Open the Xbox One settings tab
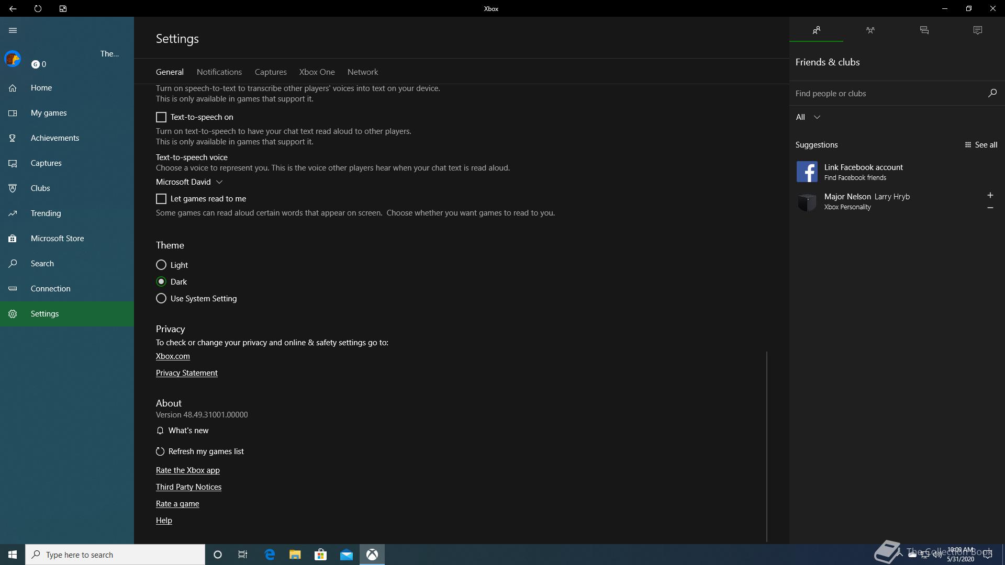 pos(317,72)
